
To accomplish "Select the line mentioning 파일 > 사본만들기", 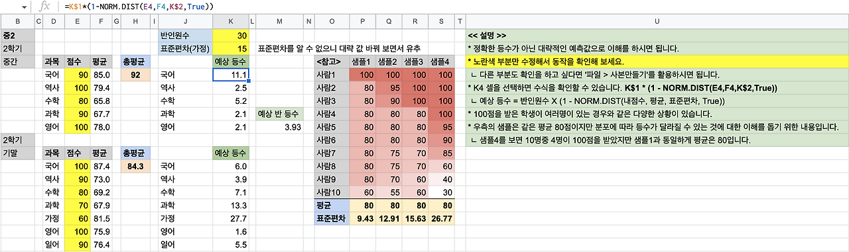I will (x=657, y=75).
